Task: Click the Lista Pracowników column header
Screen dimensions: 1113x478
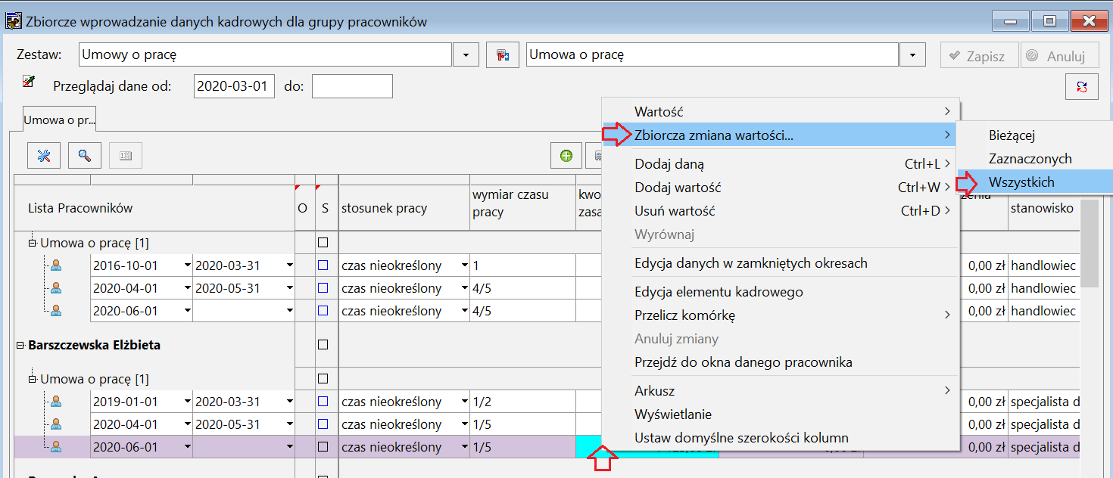Action: [154, 208]
